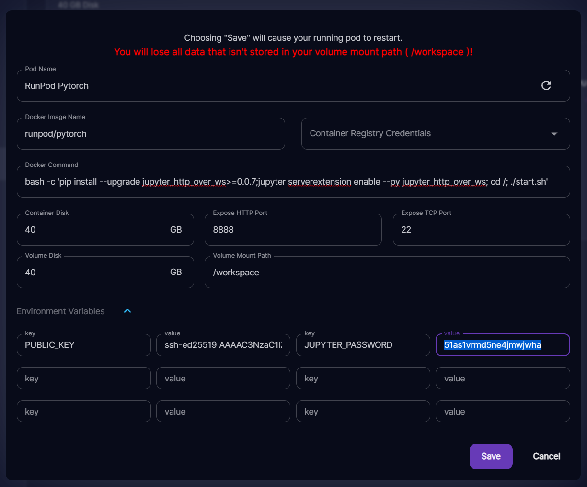
Task: Click the empty value field below Jupyter password
Action: click(x=502, y=379)
